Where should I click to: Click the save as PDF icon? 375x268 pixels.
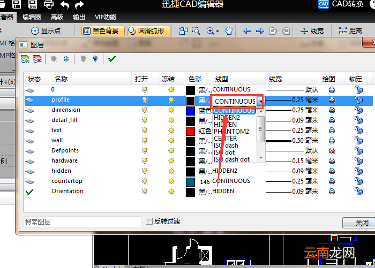pyautogui.click(x=33, y=4)
